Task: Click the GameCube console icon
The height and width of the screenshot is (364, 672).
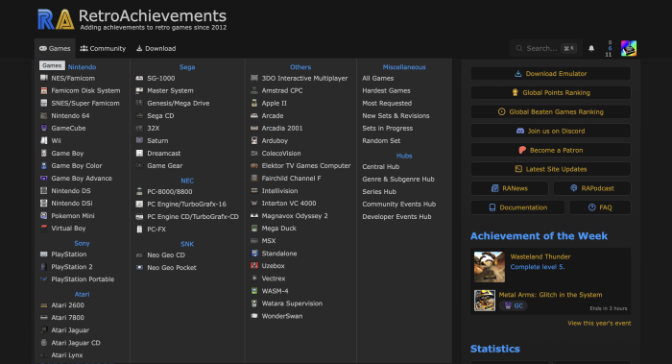Action: [44, 128]
